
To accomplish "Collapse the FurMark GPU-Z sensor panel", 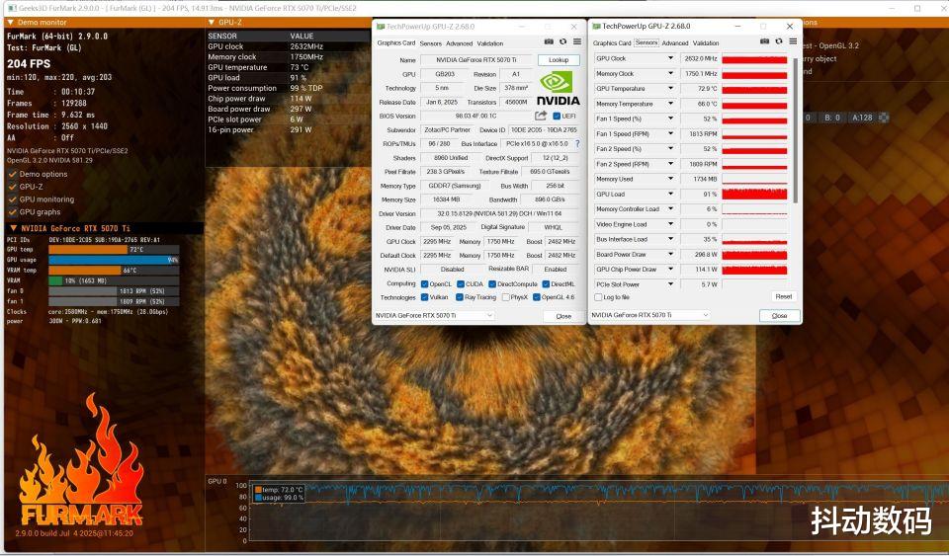I will 212,23.
